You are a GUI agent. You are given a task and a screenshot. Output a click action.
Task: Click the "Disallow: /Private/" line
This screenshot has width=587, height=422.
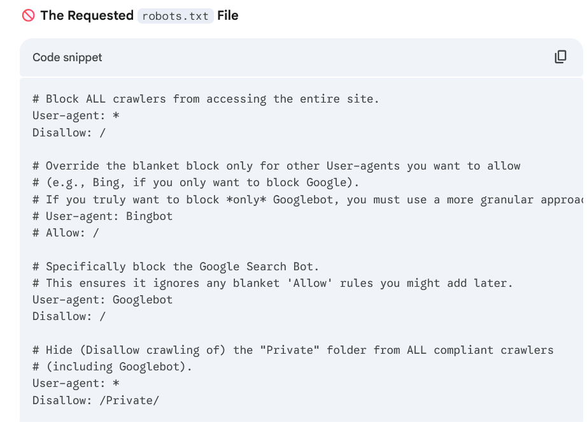(x=95, y=400)
